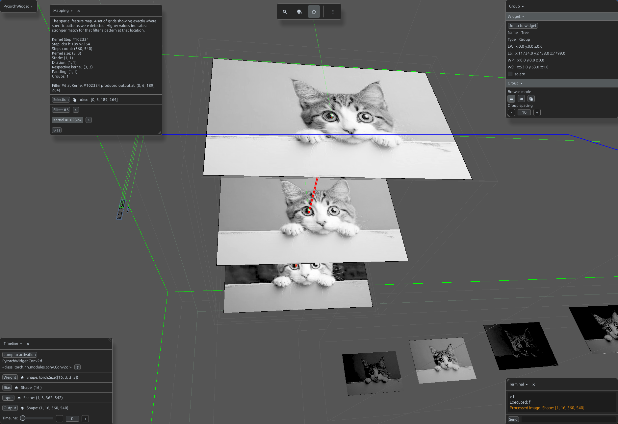Open the Terminal panel dropdown
Viewport: 618px width, 424px height.
click(518, 385)
